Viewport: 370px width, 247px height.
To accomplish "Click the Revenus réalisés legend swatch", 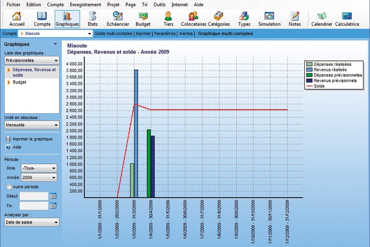I will 309,70.
